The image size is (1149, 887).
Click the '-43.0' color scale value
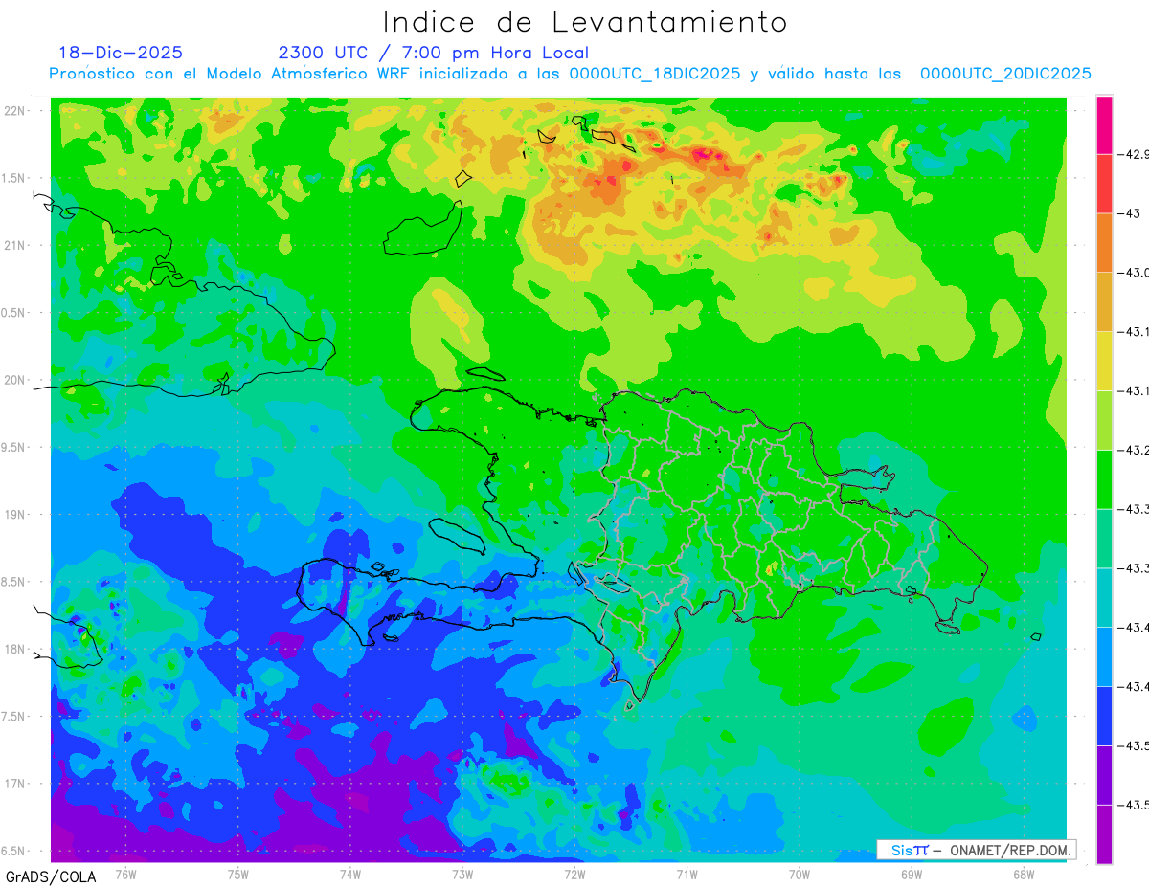tap(1135, 273)
